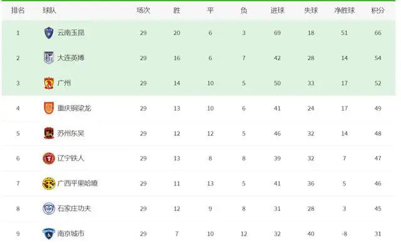The image size is (401, 243).
Task: Sort by the 积分 column header
Action: (x=378, y=11)
